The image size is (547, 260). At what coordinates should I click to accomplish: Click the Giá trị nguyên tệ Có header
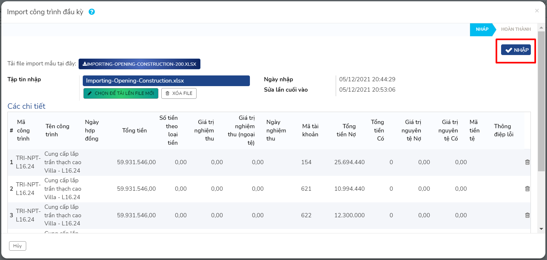448,130
